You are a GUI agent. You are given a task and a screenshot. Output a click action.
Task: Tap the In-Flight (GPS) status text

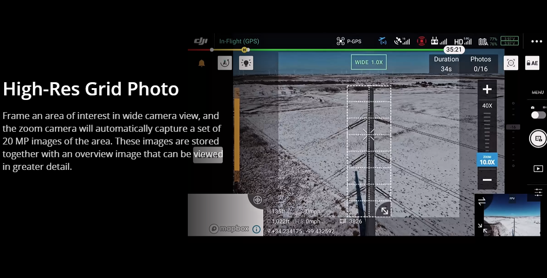[239, 41]
